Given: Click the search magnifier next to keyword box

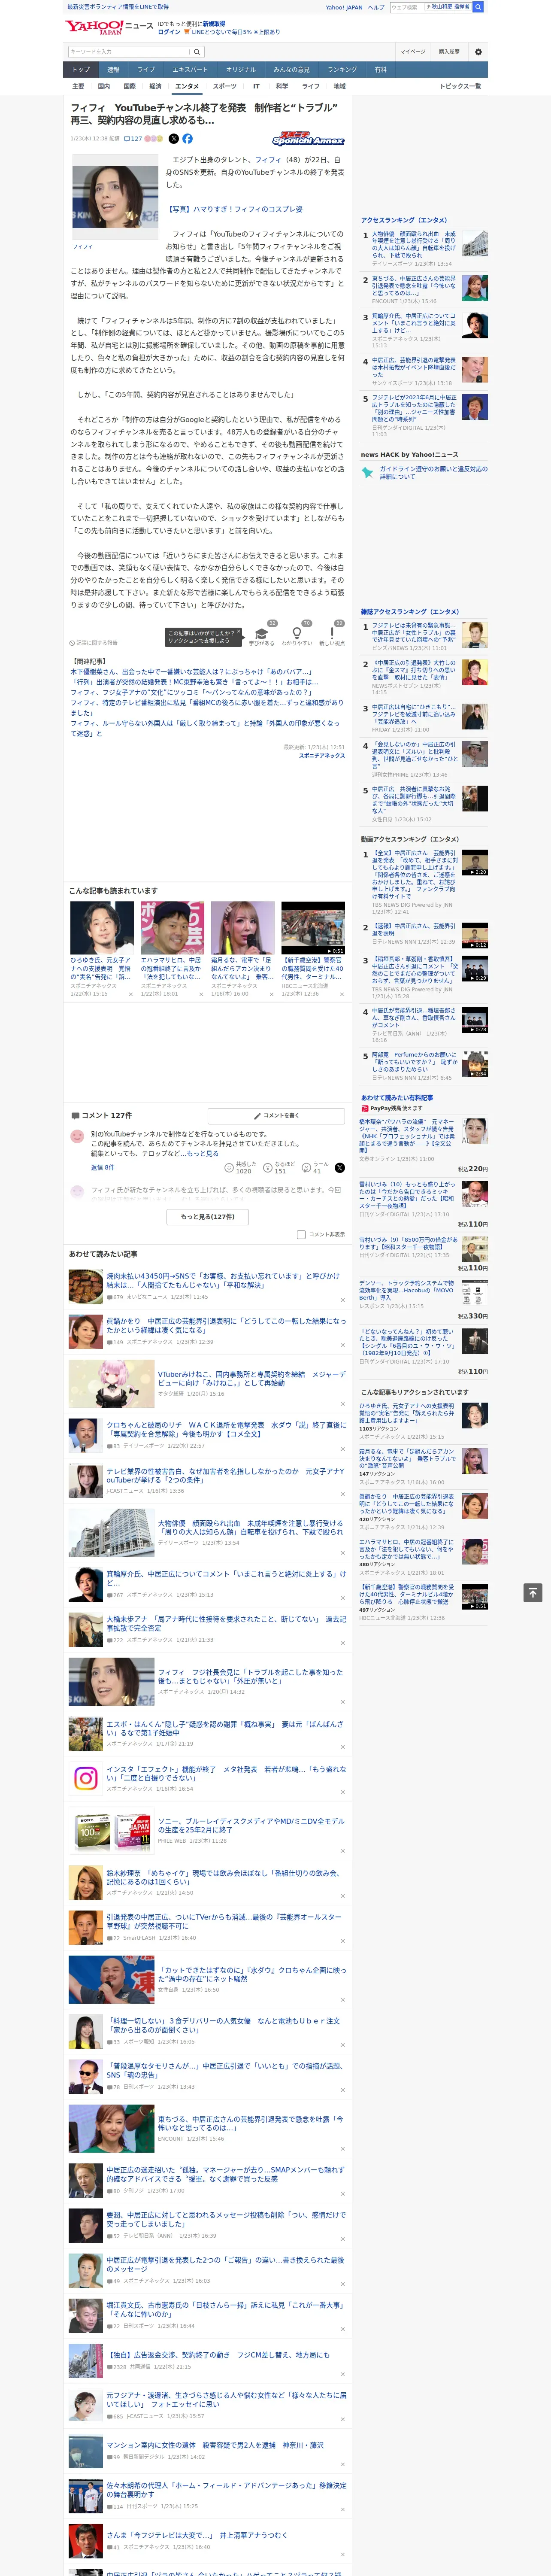Looking at the screenshot, I should 197,51.
